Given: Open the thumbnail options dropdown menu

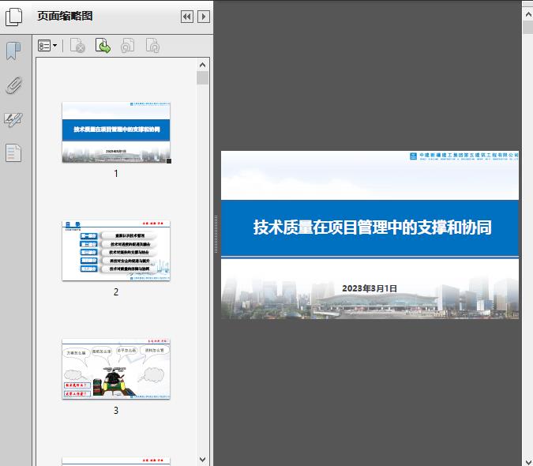Looking at the screenshot, I should (47, 46).
